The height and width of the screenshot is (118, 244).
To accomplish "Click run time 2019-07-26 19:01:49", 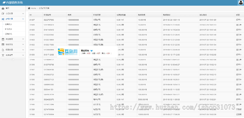I will pos(208,35).
